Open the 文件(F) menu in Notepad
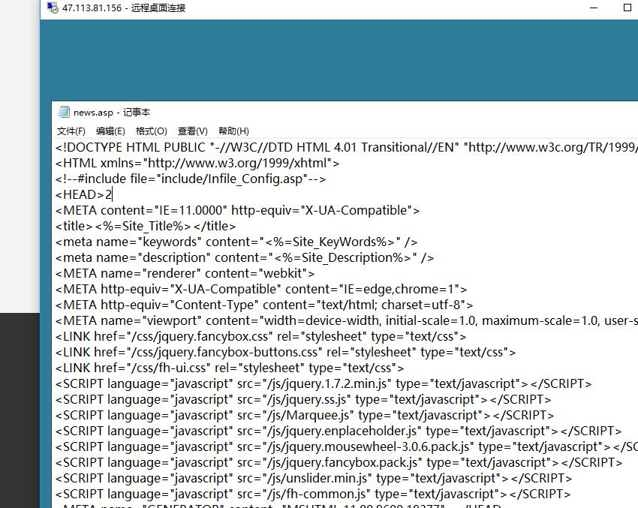638x508 pixels. (71, 131)
